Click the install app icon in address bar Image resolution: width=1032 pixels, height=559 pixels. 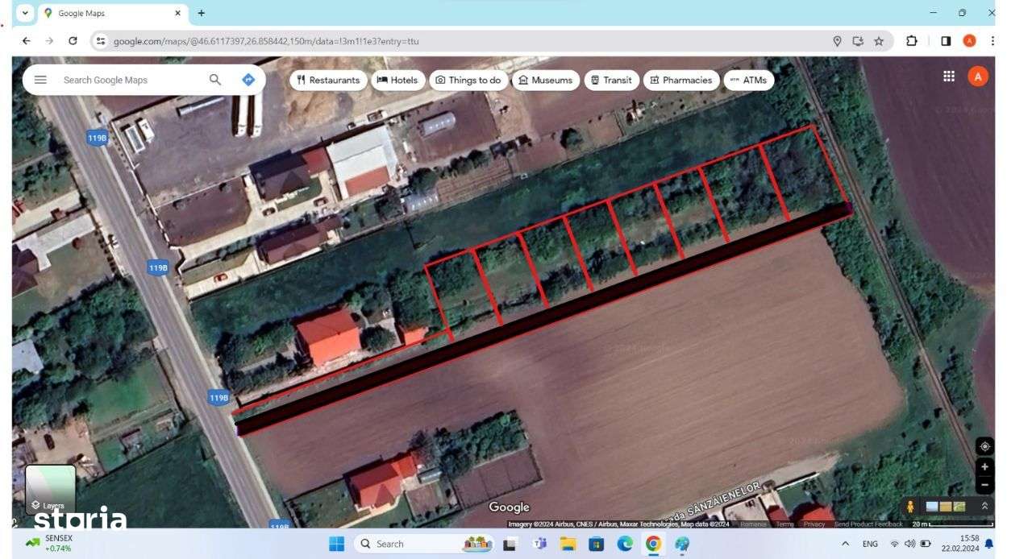(858, 41)
